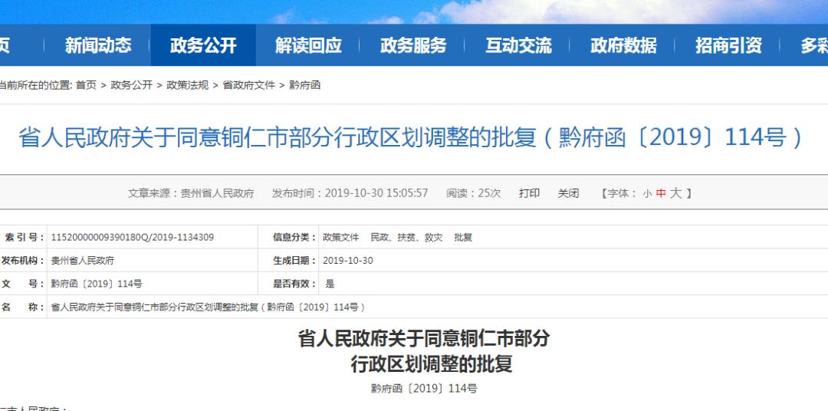Open the 新闻动态 navigation tab
The height and width of the screenshot is (411, 828).
click(x=97, y=46)
